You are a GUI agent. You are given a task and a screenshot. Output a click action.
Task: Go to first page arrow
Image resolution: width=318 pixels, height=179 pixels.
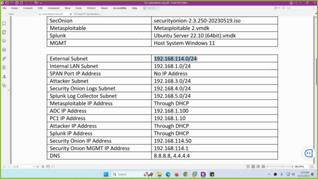pos(4,167)
